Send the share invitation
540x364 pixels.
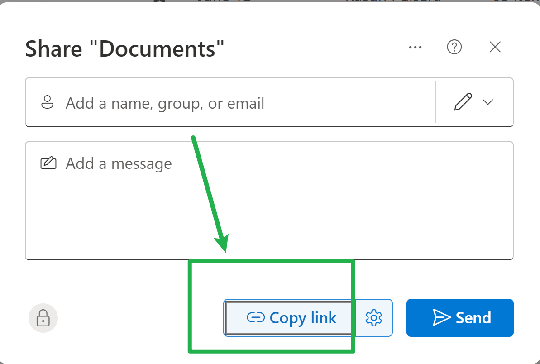[x=460, y=318]
